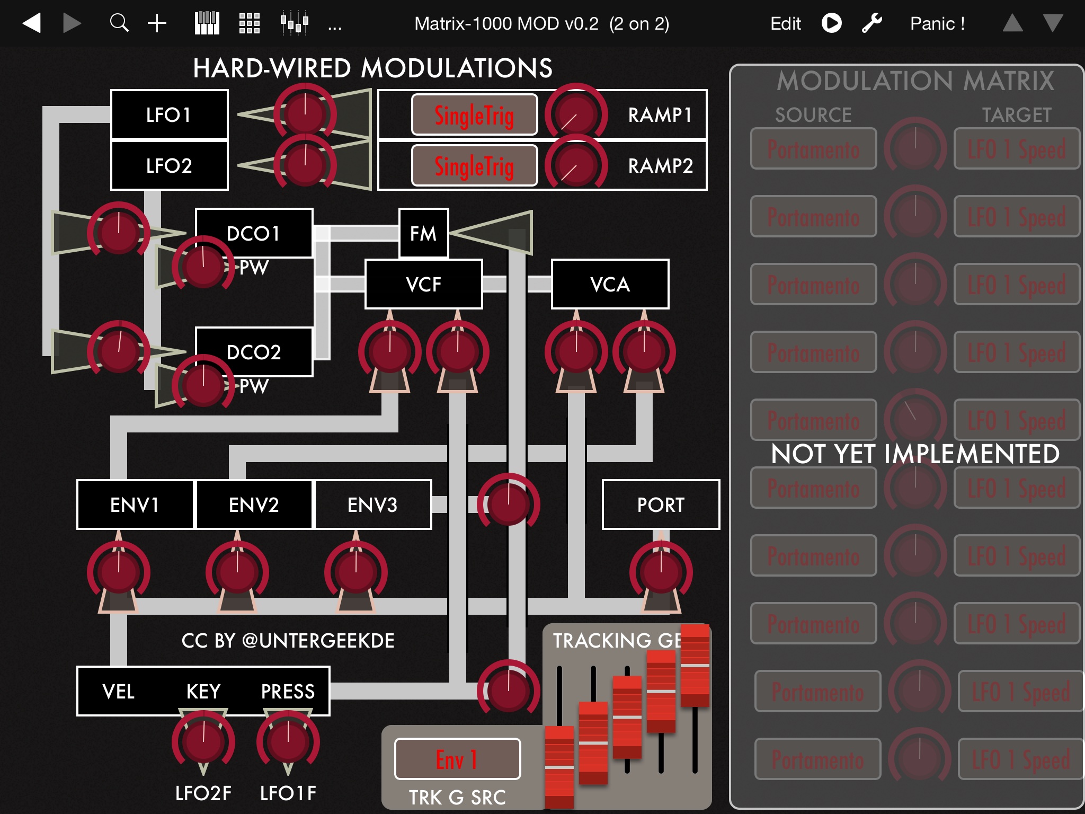Select the ENV3 block
1085x814 pixels.
pyautogui.click(x=372, y=505)
